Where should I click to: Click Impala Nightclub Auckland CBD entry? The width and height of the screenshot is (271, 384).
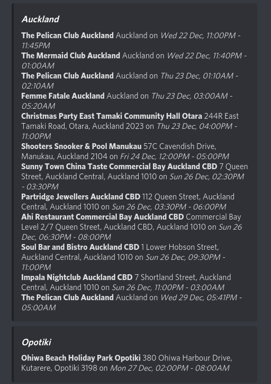pyautogui.click(x=77, y=277)
